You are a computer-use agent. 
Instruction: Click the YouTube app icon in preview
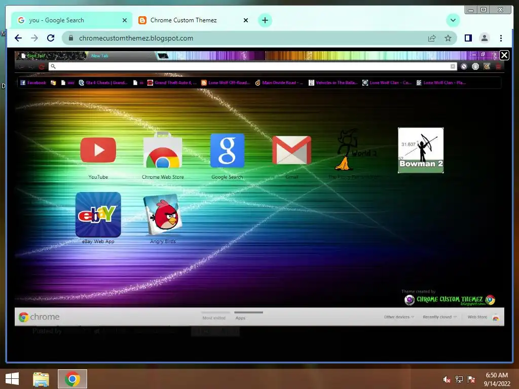[98, 150]
